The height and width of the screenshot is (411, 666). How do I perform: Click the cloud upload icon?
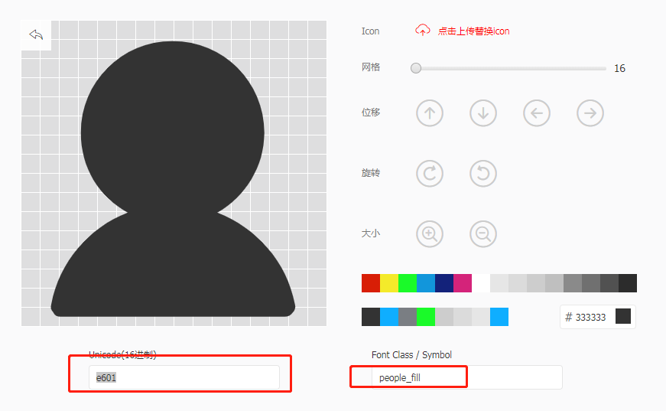[423, 30]
